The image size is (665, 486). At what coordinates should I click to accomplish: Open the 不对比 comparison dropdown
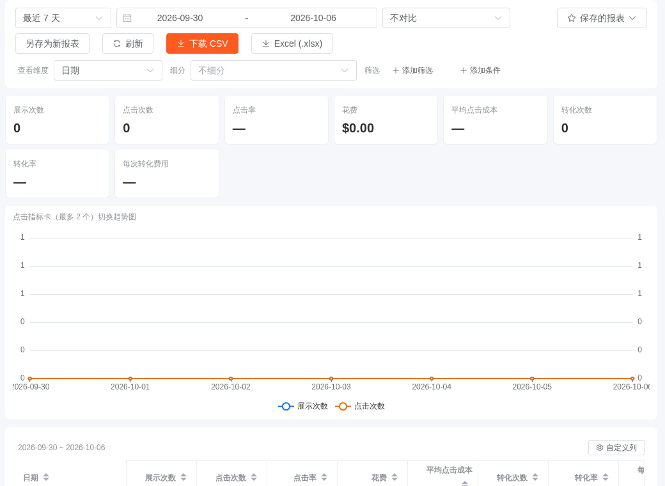click(x=446, y=19)
